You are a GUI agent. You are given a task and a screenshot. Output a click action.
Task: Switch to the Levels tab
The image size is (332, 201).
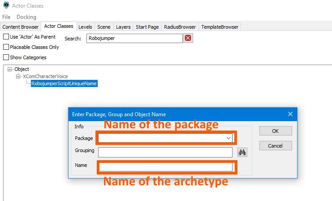point(85,27)
